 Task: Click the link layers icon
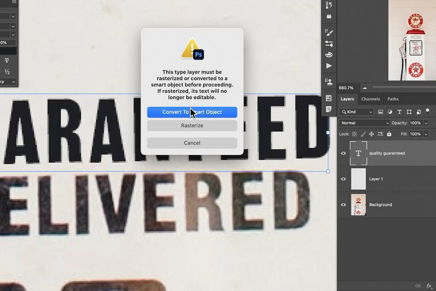(418, 286)
